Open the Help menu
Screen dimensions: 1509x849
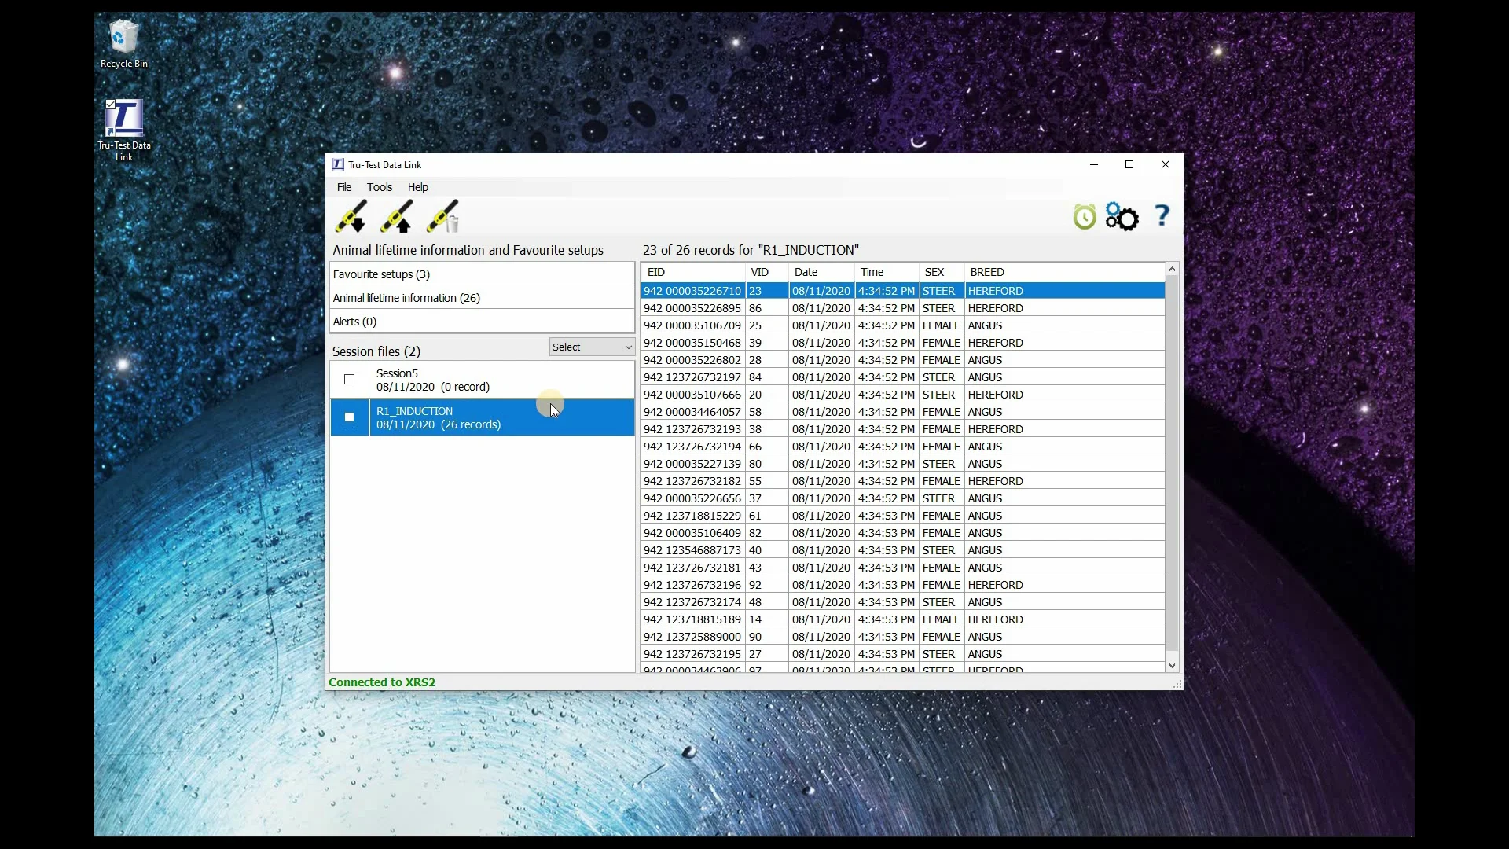click(x=418, y=187)
